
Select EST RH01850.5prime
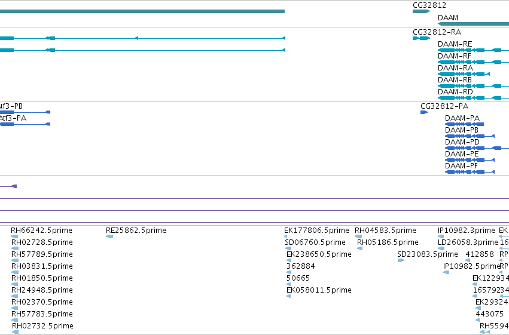42,279
